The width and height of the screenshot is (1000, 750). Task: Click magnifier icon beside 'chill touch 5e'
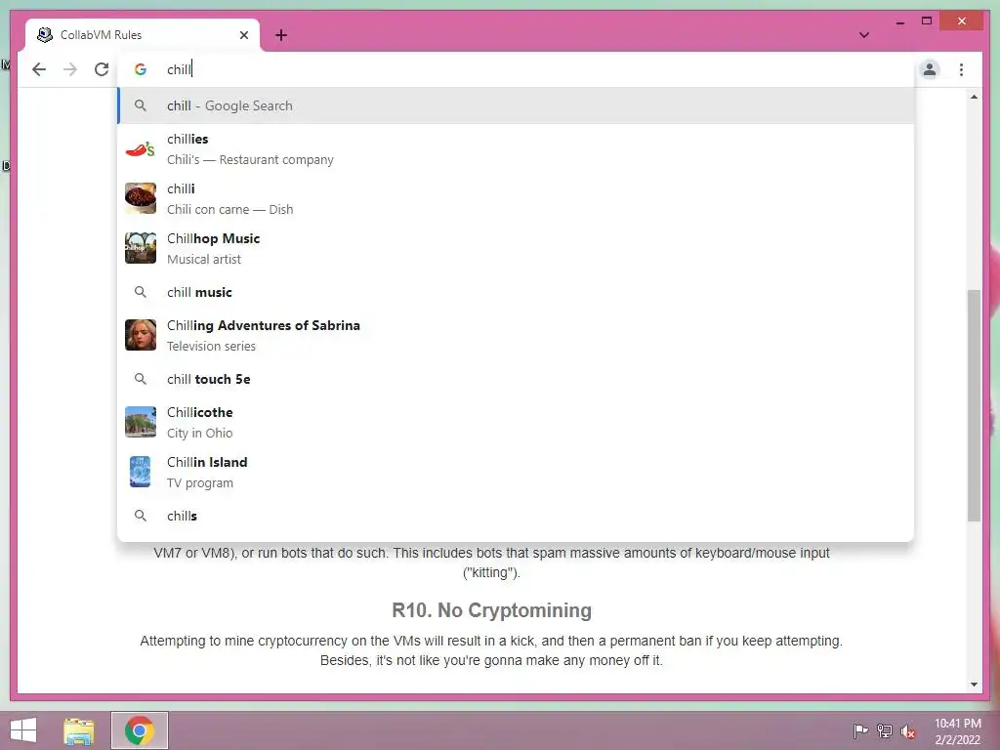(x=141, y=379)
